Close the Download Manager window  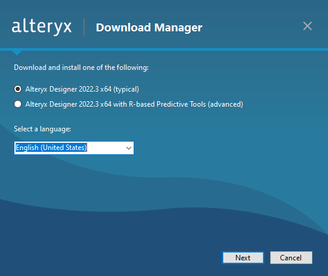point(308,26)
